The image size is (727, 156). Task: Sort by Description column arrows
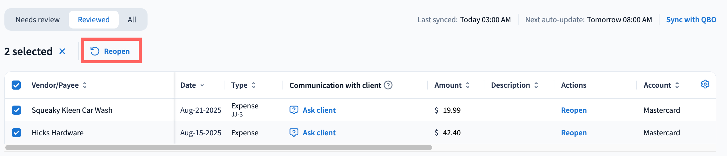pyautogui.click(x=536, y=85)
